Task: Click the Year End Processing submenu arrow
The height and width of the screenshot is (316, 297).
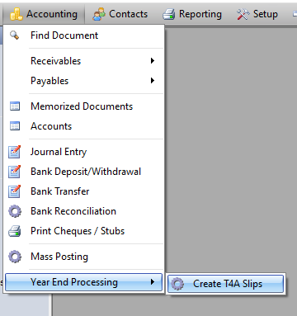Action: coord(153,282)
